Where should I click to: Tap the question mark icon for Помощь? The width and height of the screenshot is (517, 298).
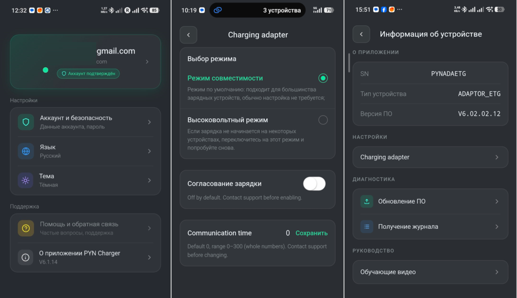point(26,228)
